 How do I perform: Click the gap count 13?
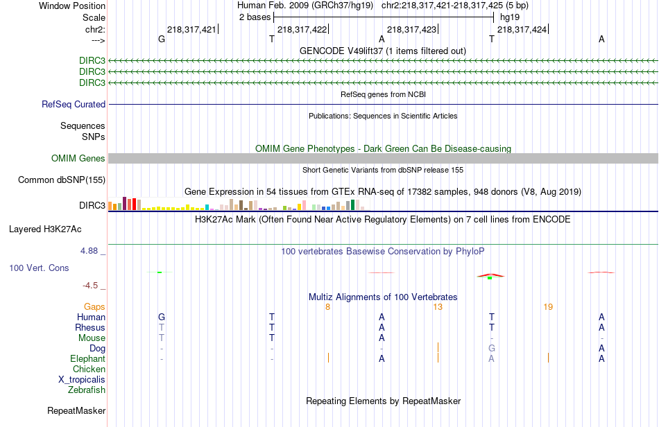pos(438,307)
